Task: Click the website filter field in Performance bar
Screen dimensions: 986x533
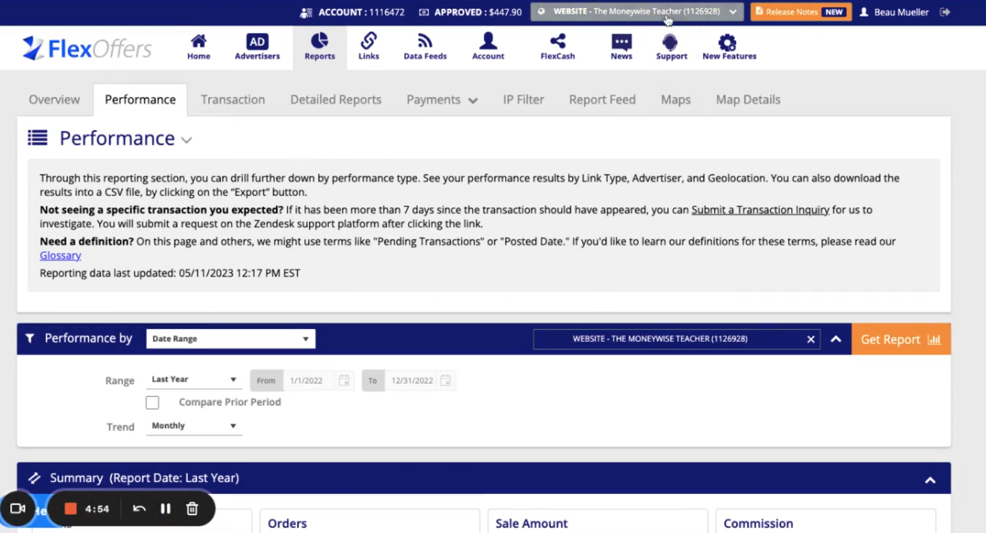Action: (x=676, y=339)
